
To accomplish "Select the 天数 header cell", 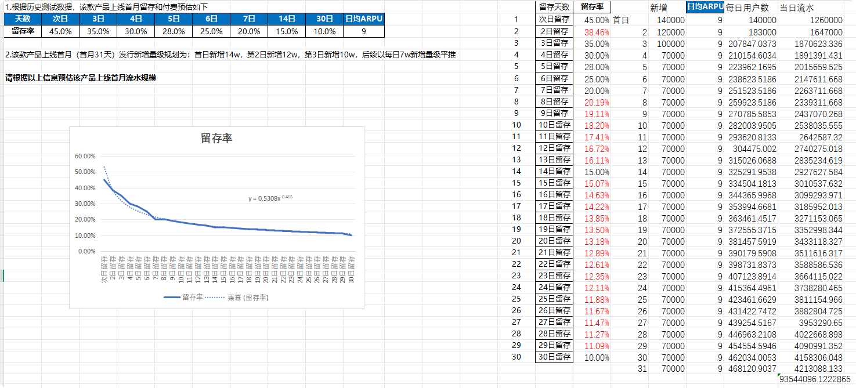I will point(23,19).
